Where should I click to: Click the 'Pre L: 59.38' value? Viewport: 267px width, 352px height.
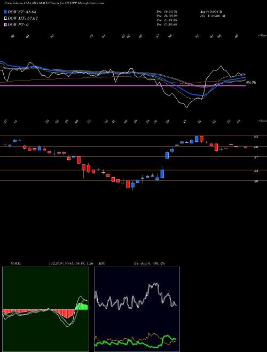point(167,20)
